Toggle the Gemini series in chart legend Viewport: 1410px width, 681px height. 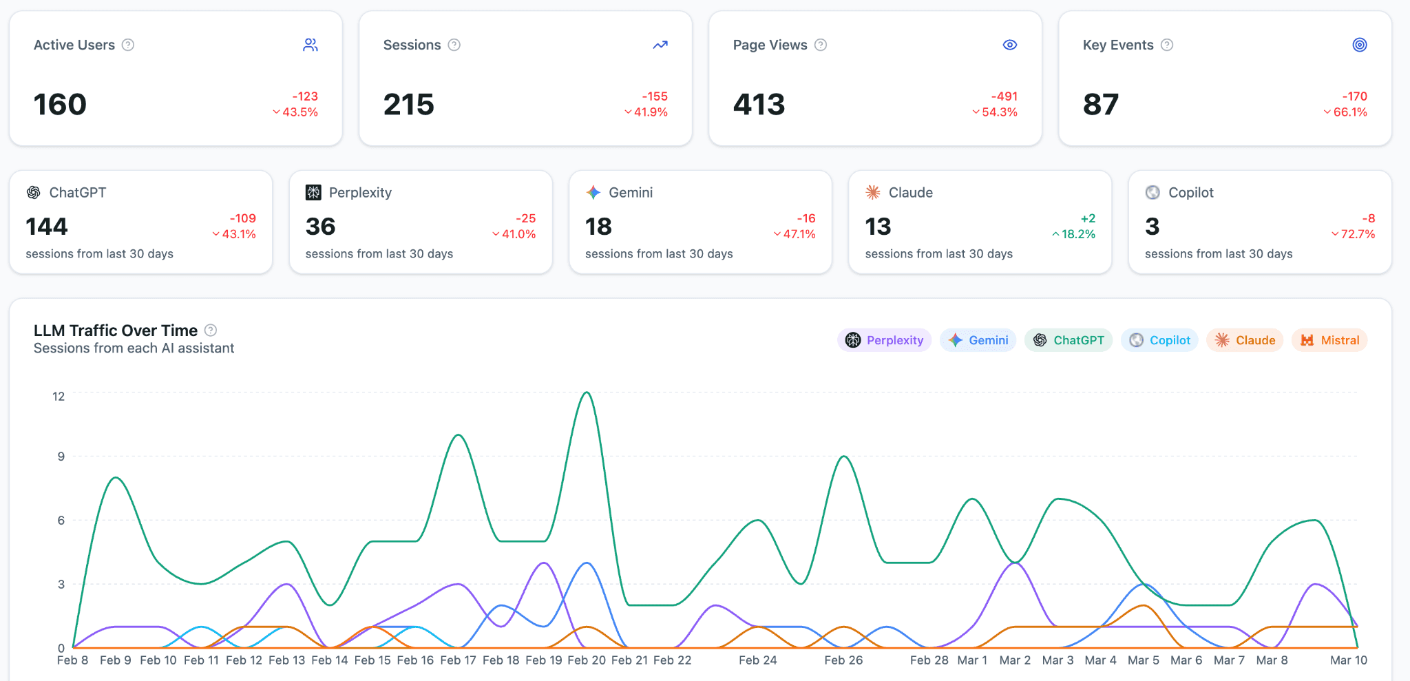(x=978, y=340)
